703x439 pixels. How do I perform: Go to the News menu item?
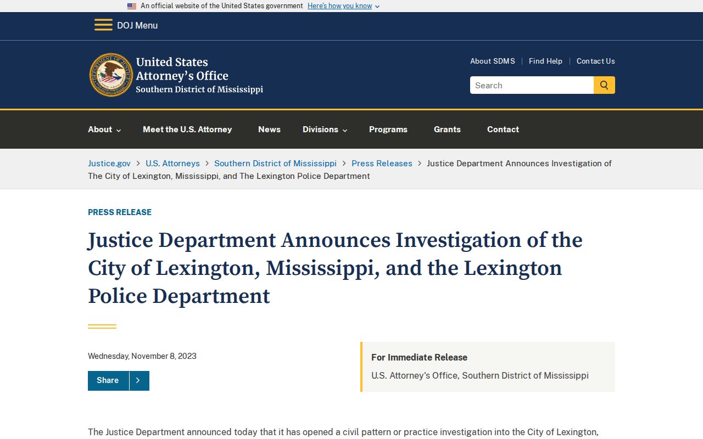pyautogui.click(x=269, y=130)
